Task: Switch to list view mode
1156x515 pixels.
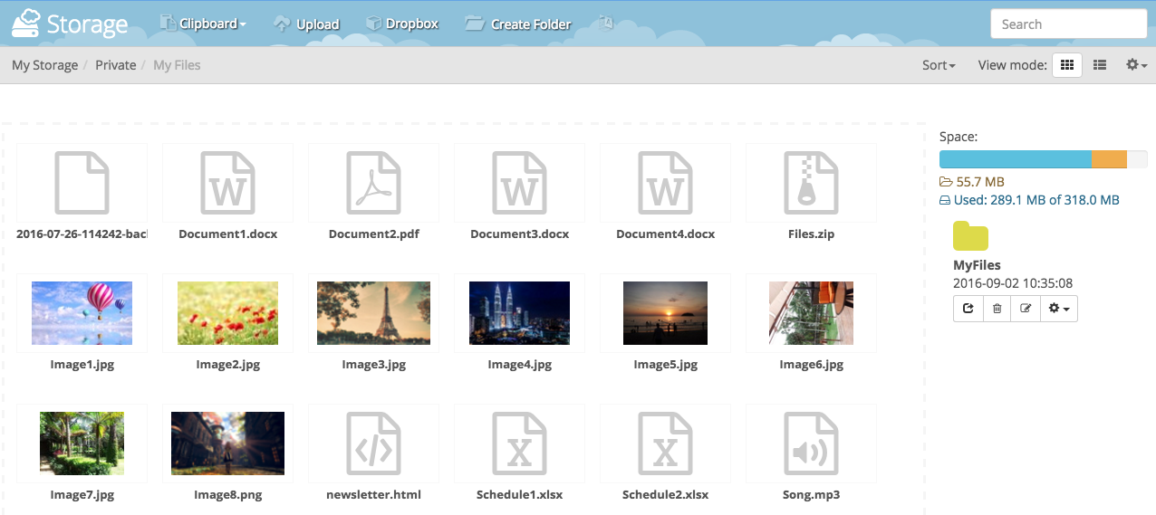Action: pyautogui.click(x=1099, y=65)
